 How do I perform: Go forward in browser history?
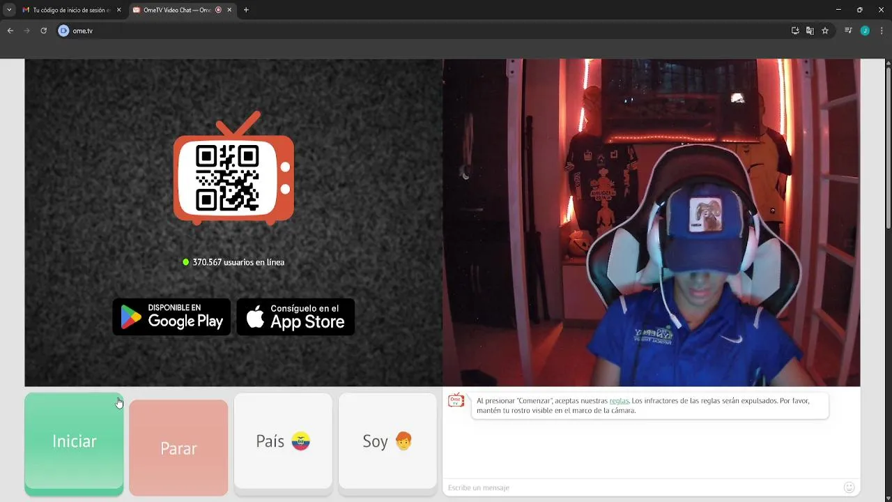[27, 31]
